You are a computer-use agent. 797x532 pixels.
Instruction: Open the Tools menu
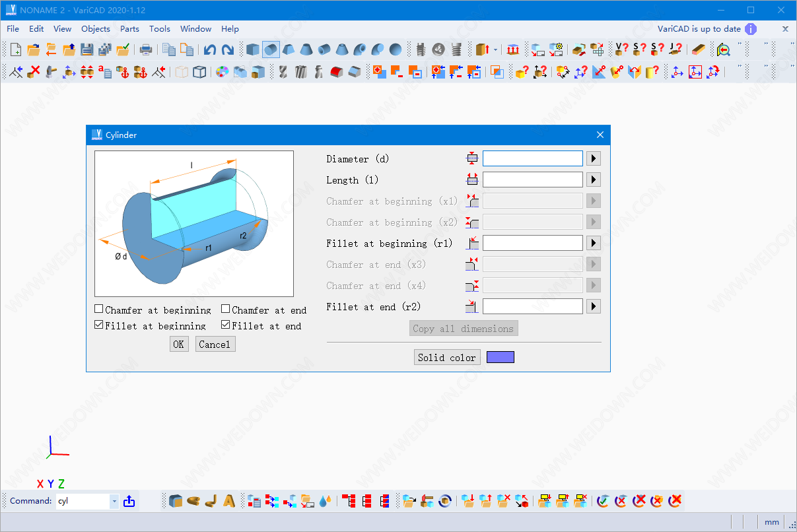coord(160,28)
